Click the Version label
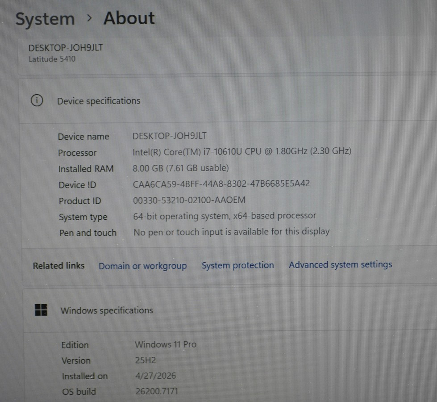 [x=76, y=361]
